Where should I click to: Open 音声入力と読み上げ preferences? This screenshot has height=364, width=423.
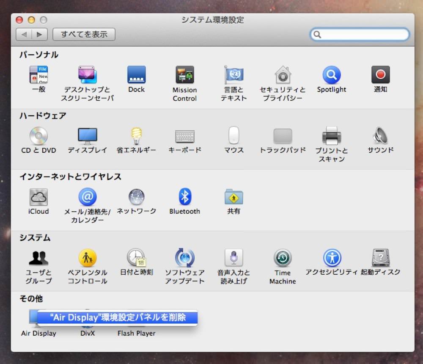pos(234,258)
